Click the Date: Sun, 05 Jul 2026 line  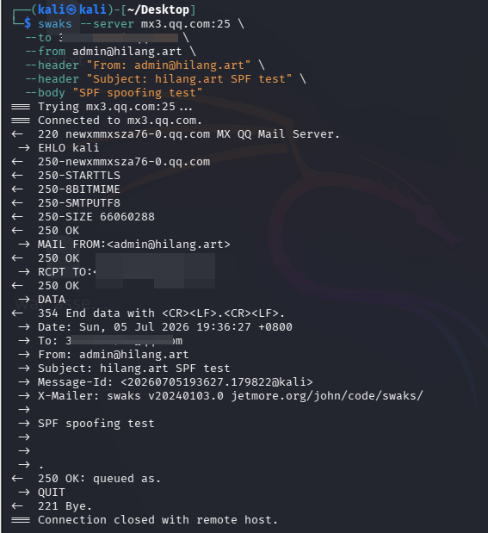(x=165, y=327)
